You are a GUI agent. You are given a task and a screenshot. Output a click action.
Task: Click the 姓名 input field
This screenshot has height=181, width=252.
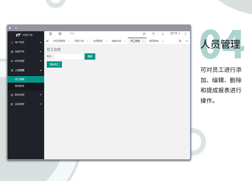69,56
